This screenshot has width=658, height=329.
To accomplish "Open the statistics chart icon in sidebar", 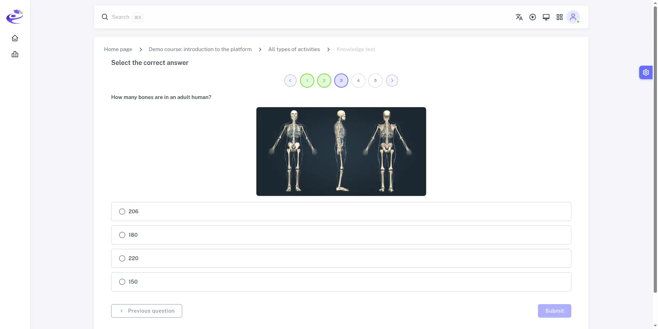I will click(15, 54).
